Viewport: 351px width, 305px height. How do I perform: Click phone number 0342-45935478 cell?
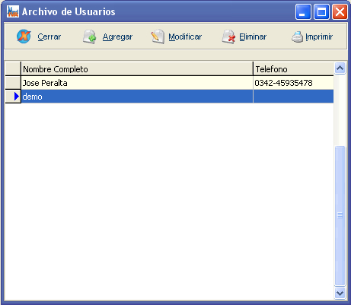[x=293, y=83]
